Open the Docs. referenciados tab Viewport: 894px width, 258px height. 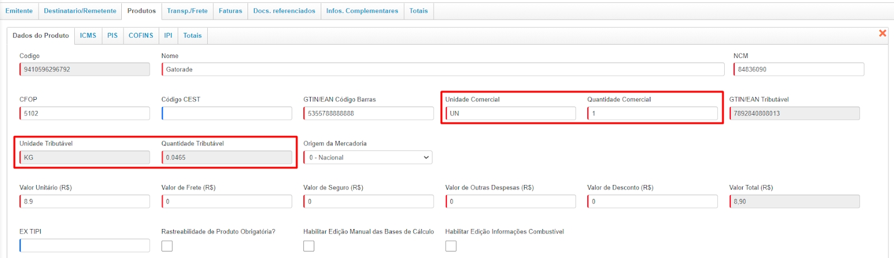point(284,11)
